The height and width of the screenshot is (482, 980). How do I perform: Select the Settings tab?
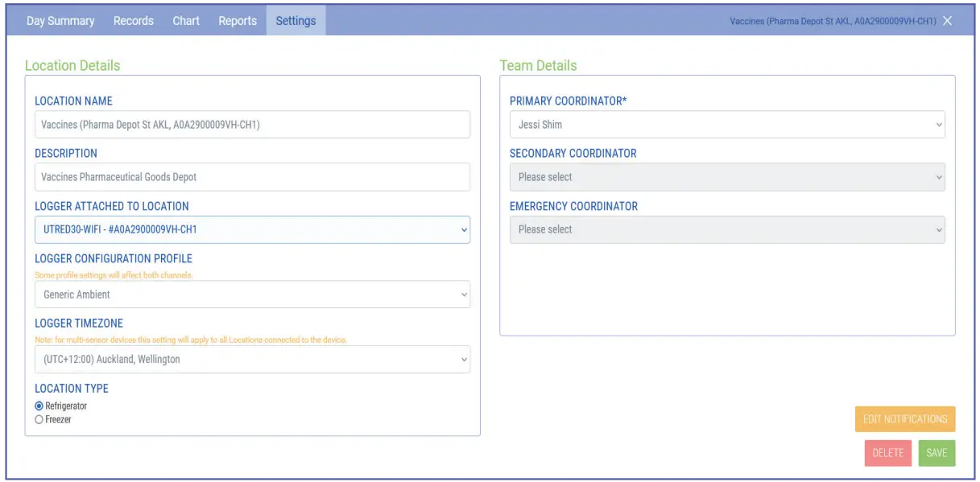click(x=296, y=21)
